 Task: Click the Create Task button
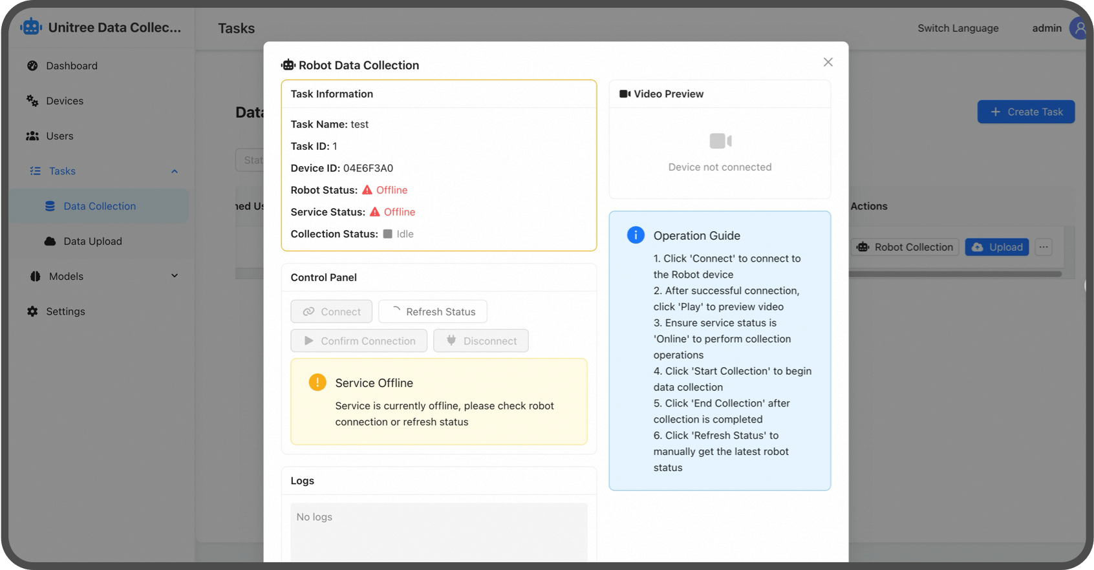pos(1025,112)
